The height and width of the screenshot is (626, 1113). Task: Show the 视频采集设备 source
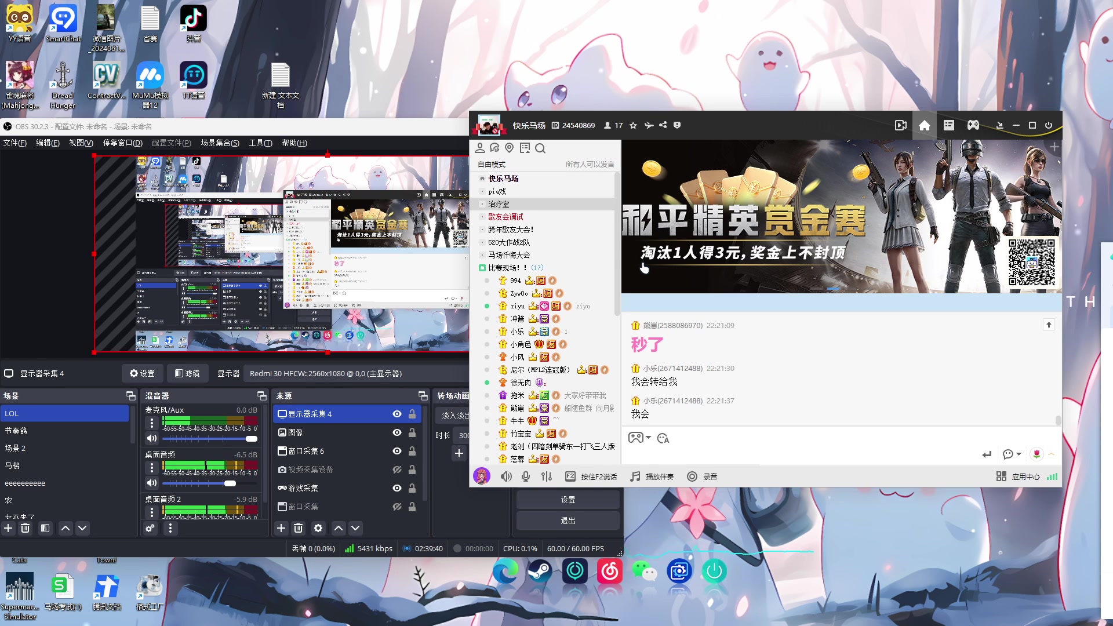pos(397,469)
